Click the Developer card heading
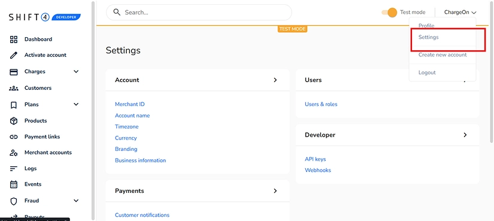The image size is (494, 221). (320, 135)
